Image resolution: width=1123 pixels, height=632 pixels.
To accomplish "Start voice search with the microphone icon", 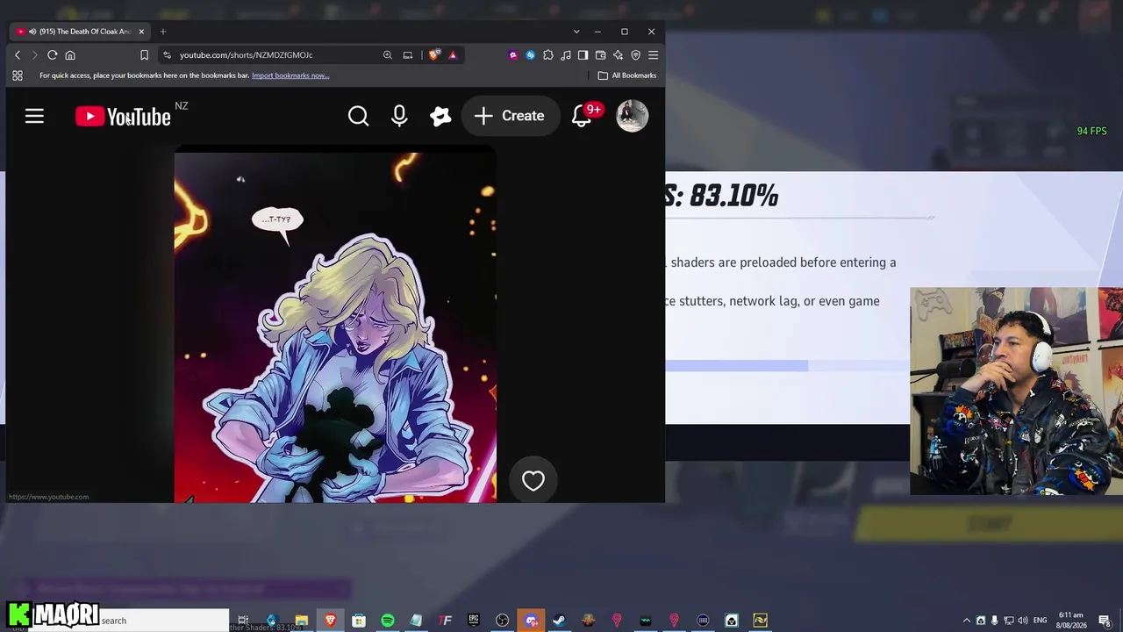I will point(399,116).
